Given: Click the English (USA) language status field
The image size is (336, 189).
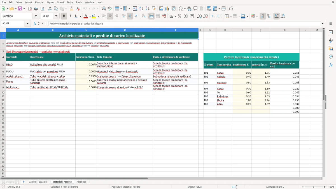Looking at the screenshot, I should [195, 187].
